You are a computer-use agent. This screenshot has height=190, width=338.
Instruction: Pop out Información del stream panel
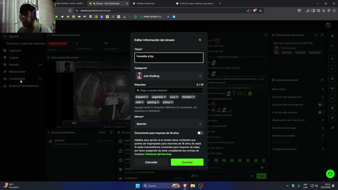(x=322, y=35)
